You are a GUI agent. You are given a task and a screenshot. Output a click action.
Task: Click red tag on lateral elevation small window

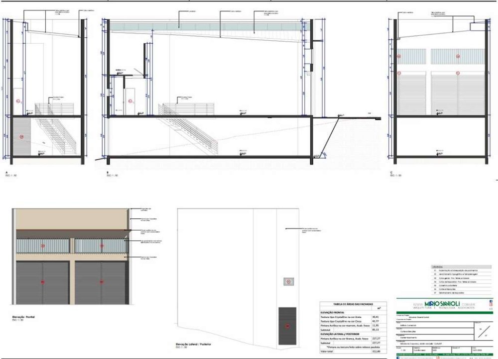pyautogui.click(x=287, y=282)
